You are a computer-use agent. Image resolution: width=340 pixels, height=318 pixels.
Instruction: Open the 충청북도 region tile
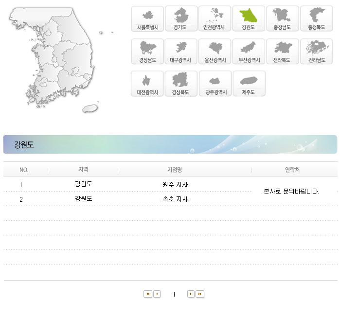coord(317,19)
